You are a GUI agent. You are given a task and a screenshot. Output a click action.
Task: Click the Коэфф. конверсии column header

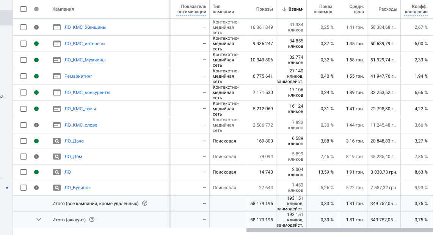click(x=416, y=9)
